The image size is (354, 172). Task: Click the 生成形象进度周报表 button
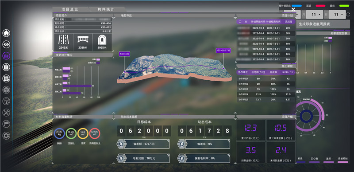(x=323, y=24)
